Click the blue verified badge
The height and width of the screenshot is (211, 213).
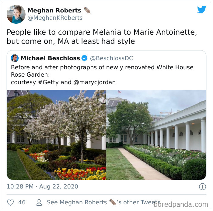click(84, 58)
